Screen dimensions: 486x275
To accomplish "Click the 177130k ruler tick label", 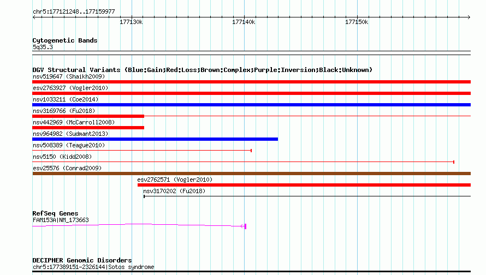I will tap(131, 22).
